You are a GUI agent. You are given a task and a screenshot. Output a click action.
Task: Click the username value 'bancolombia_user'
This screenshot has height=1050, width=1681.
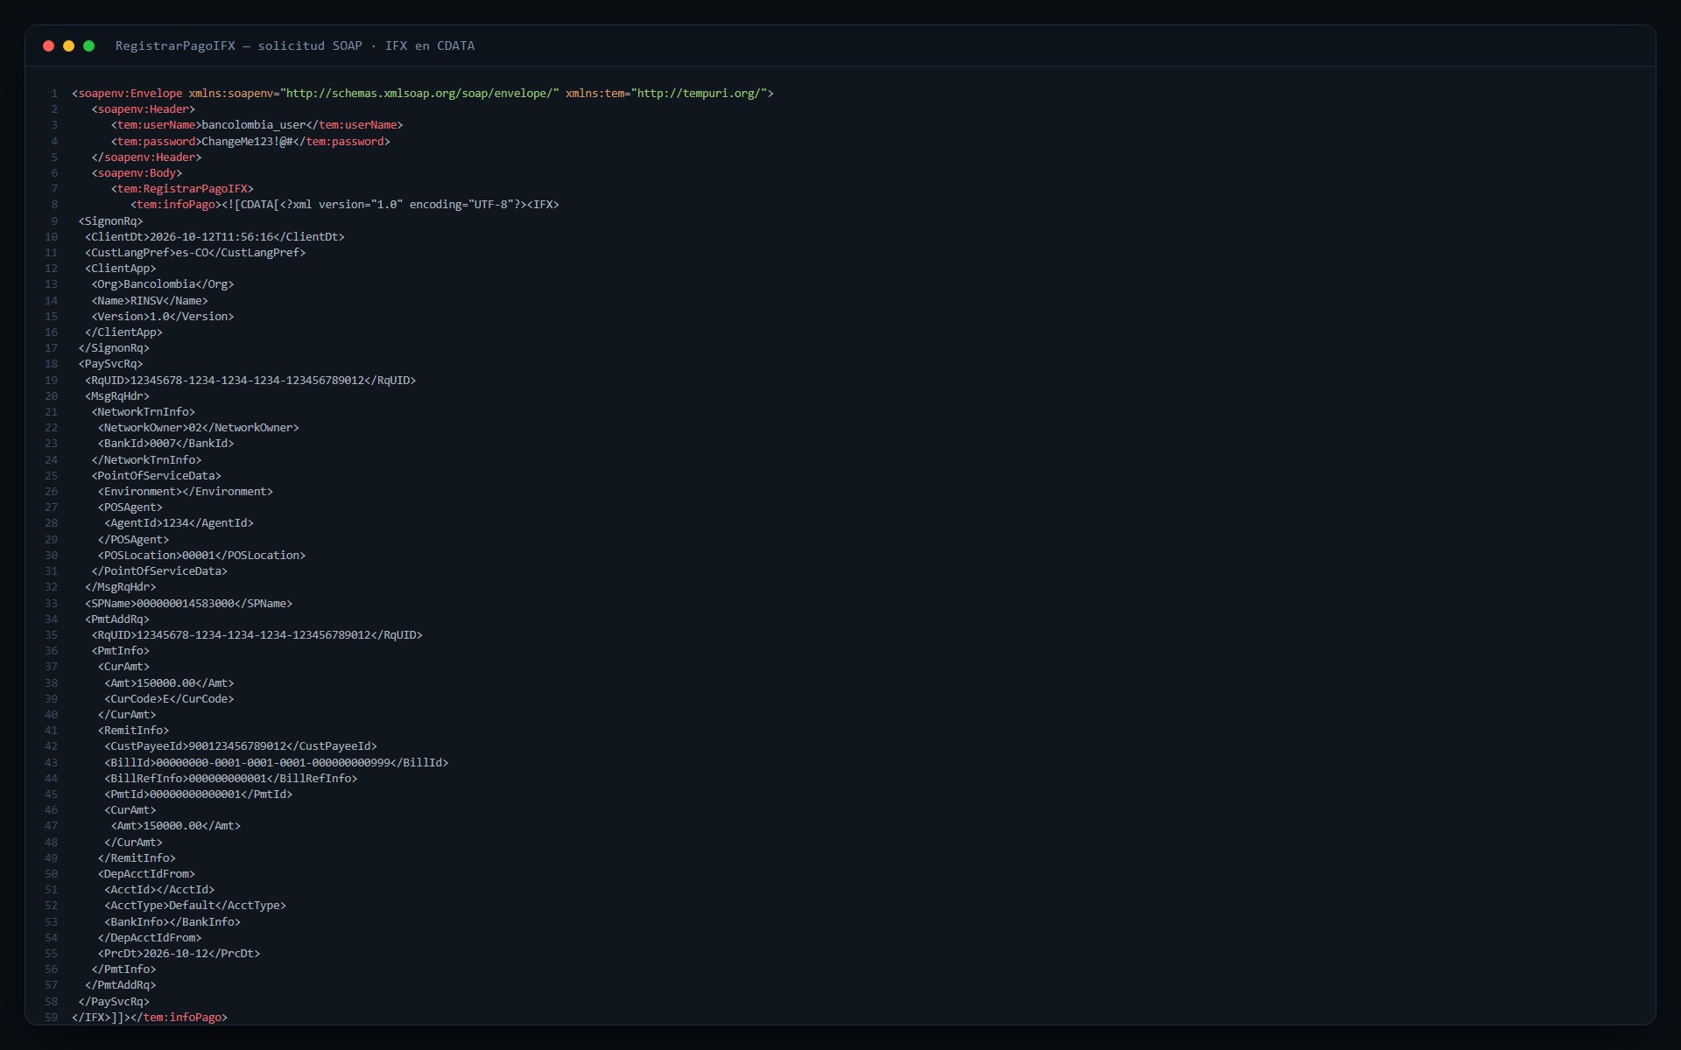(254, 125)
